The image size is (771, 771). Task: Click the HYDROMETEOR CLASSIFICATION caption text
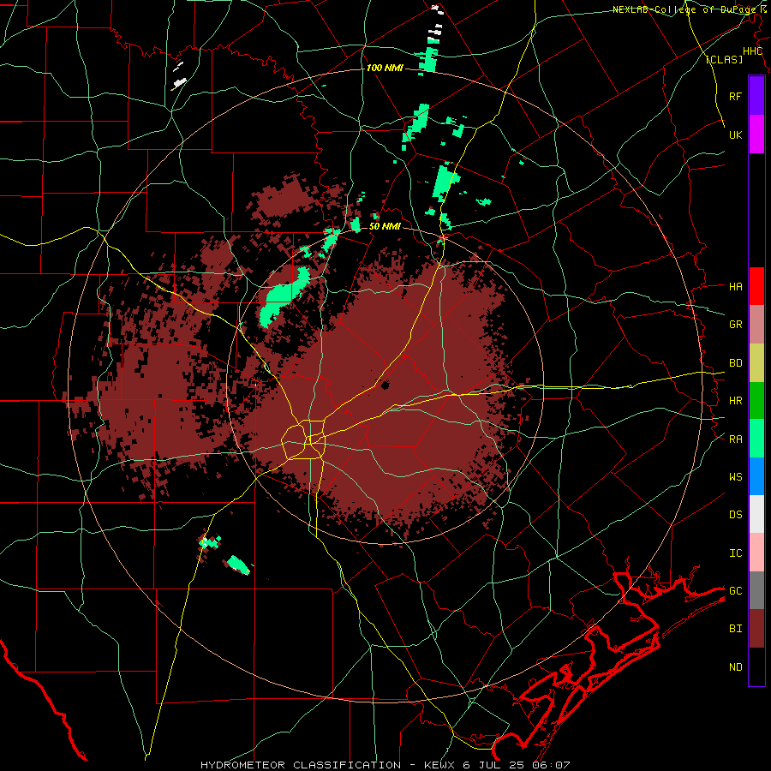point(301,765)
